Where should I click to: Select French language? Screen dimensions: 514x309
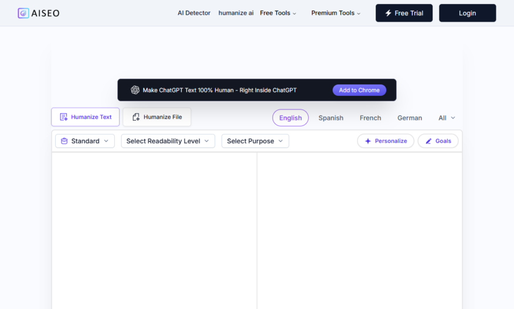(370, 118)
